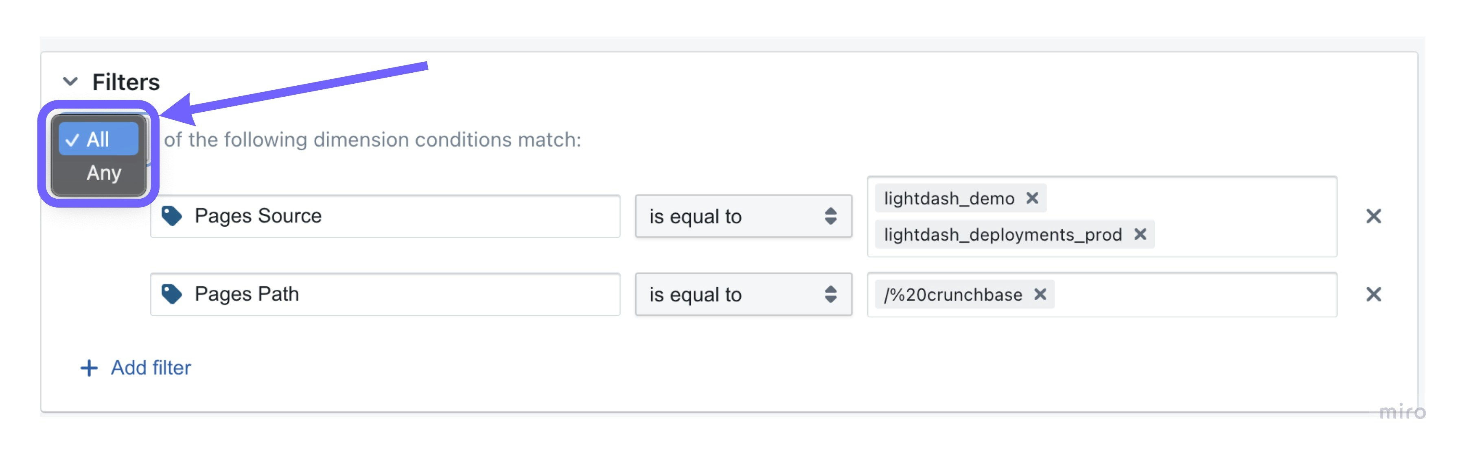This screenshot has width=1460, height=453.
Task: Click the Add filter link
Action: click(x=151, y=368)
